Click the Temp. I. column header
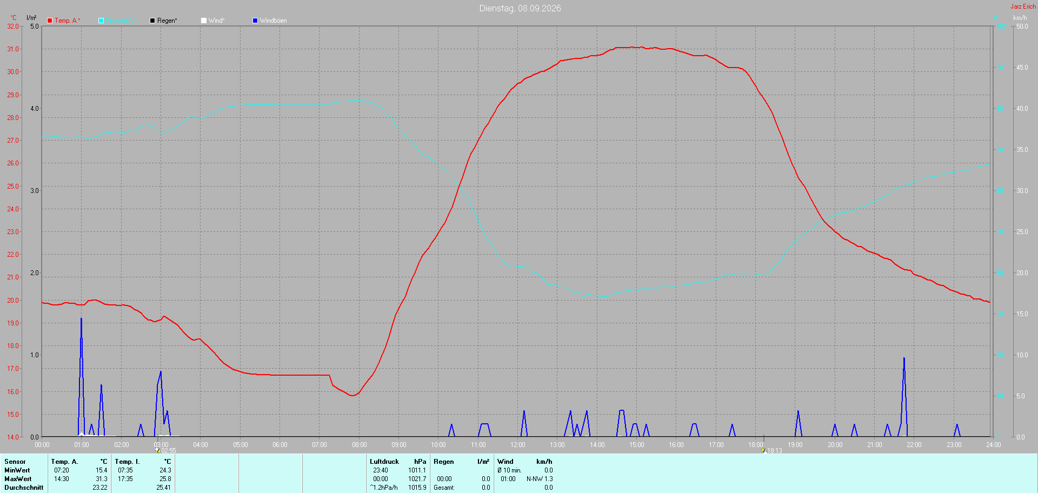Screen dimensions: 1038x493 coord(127,462)
